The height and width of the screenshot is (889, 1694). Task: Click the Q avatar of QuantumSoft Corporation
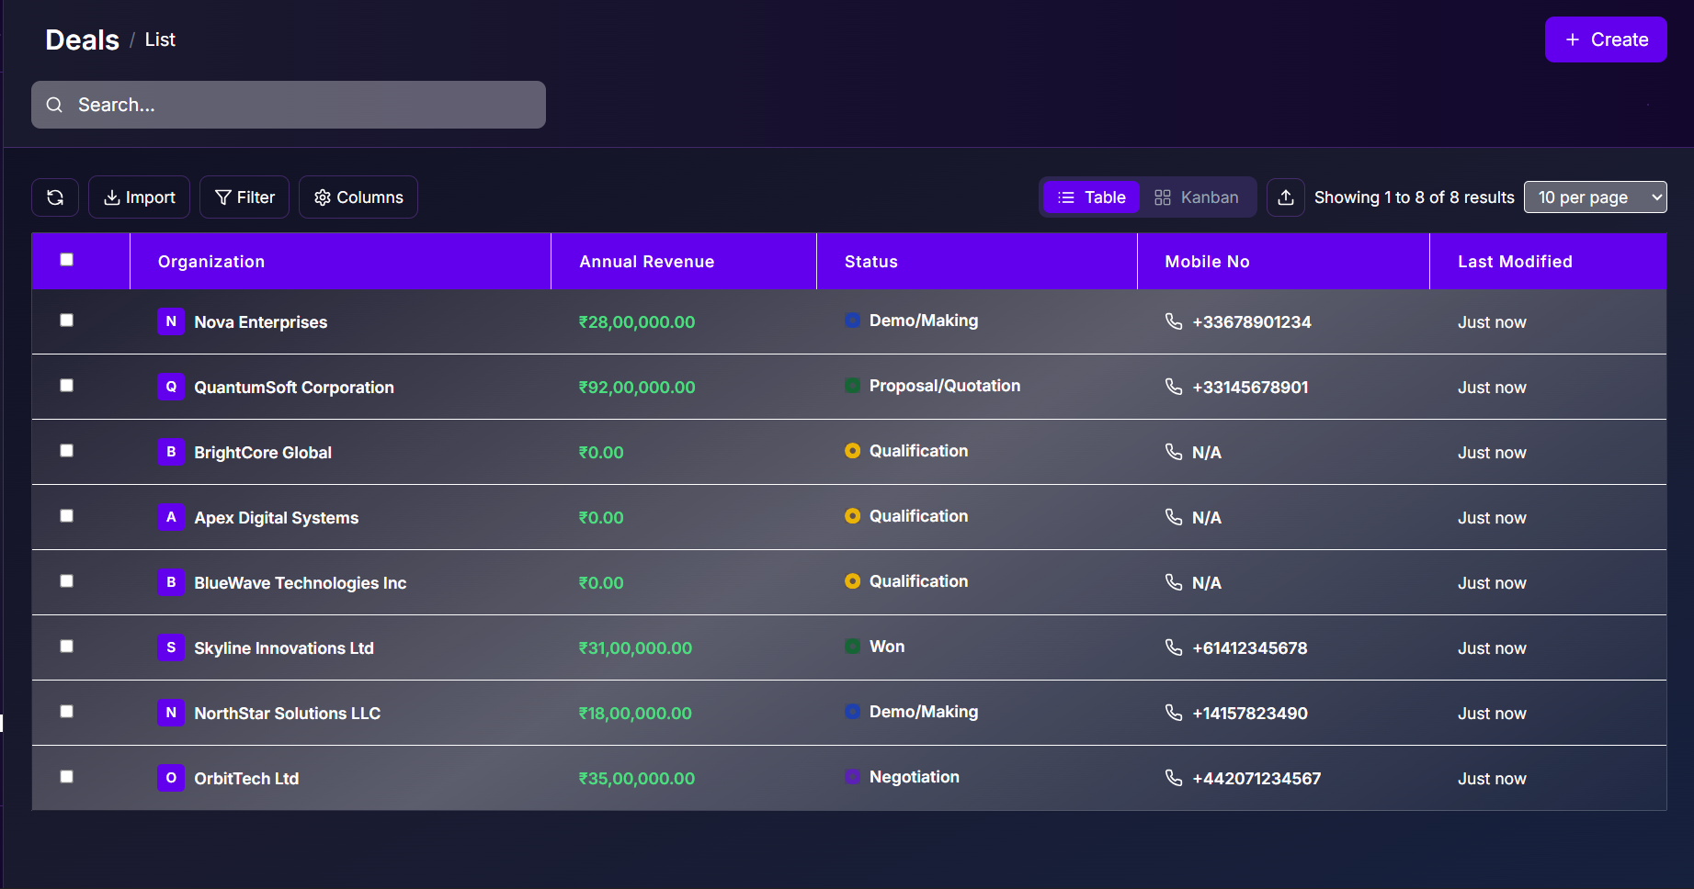coord(171,387)
